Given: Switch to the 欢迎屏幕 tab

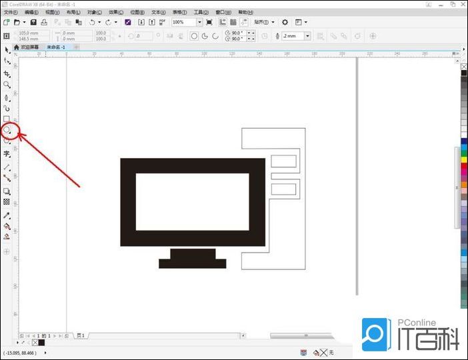Looking at the screenshot, I should click(26, 47).
